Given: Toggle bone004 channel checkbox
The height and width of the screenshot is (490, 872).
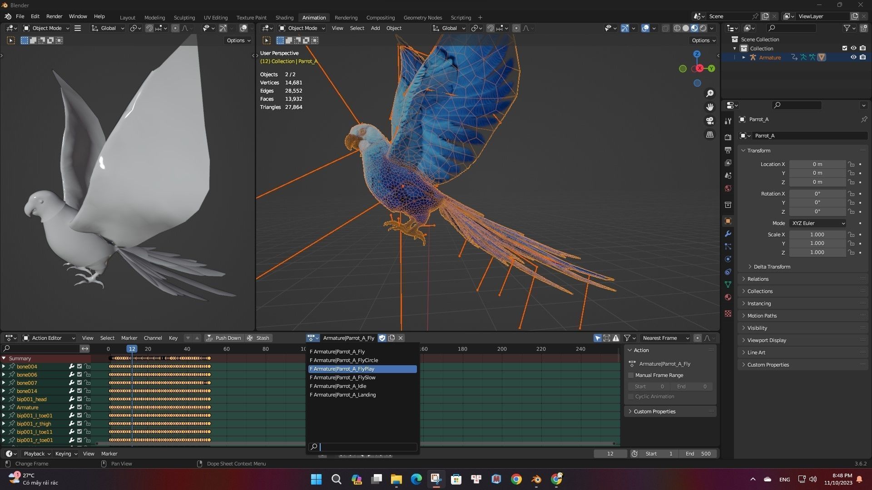Looking at the screenshot, I should click(x=79, y=367).
